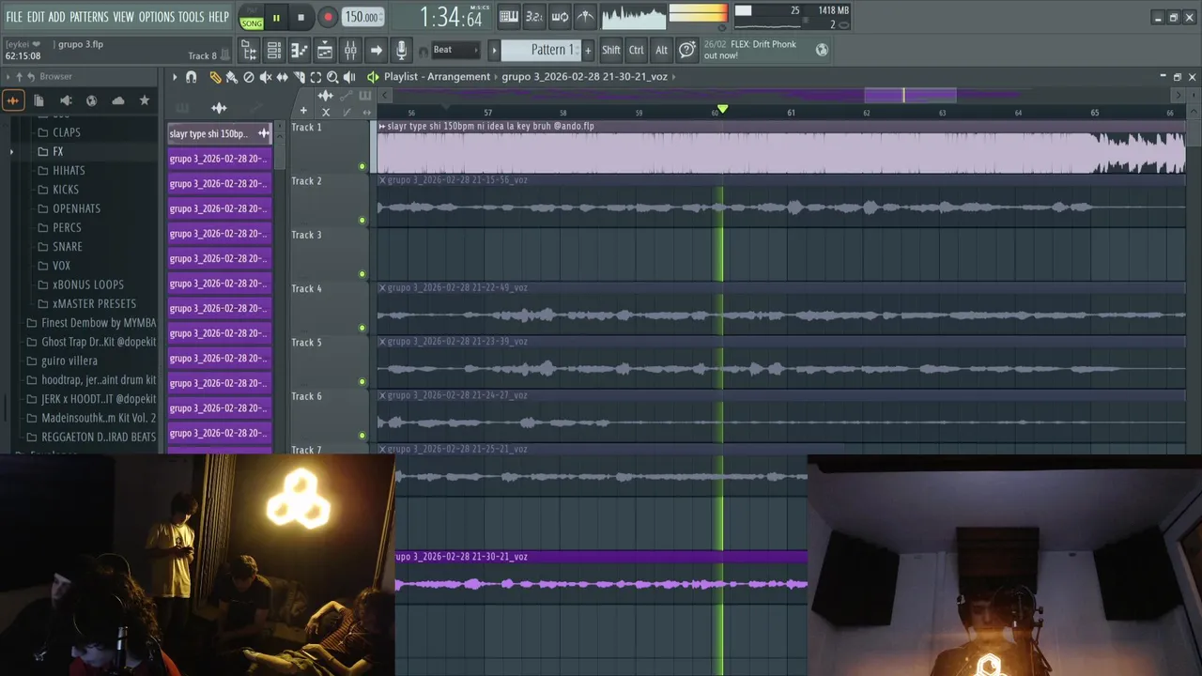Open the cloud tab icon in the Browser
The image size is (1202, 676).
point(117,100)
